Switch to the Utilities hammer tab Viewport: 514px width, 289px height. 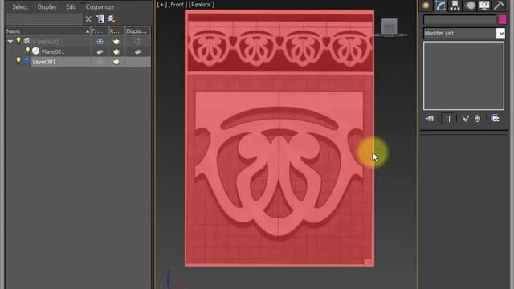499,6
